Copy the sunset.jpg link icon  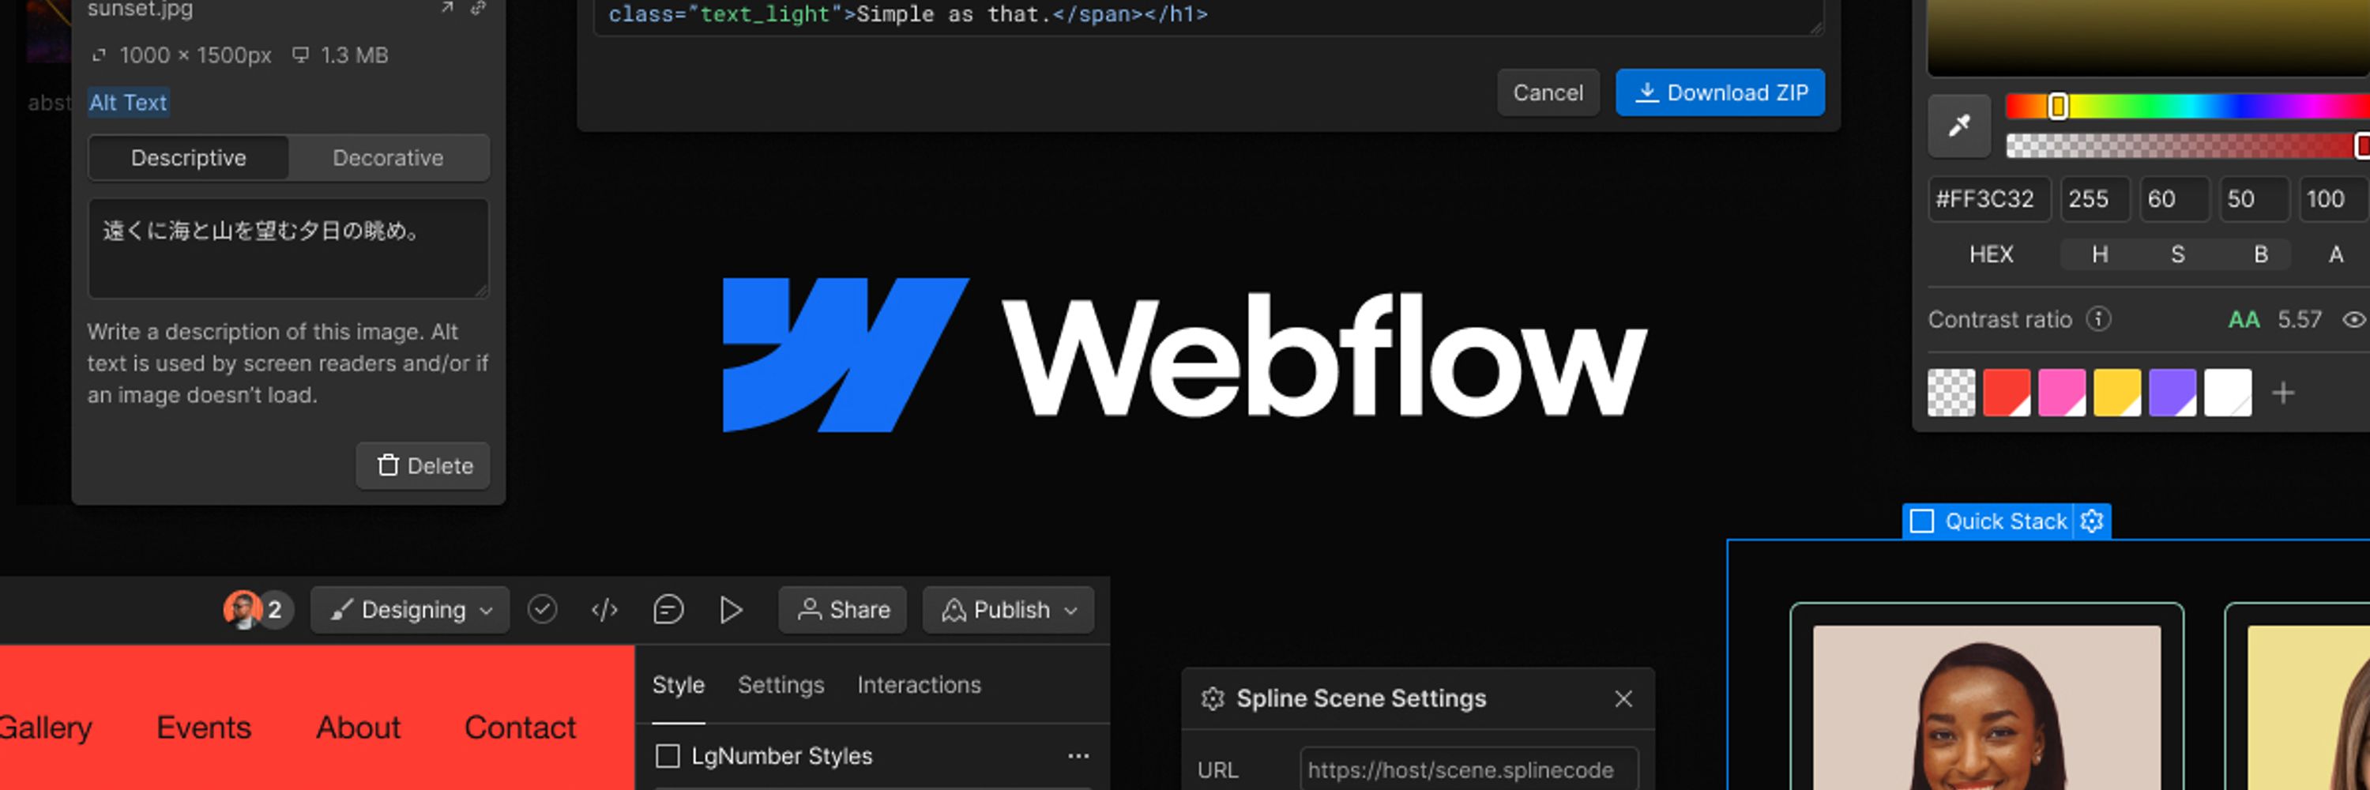pos(479,8)
